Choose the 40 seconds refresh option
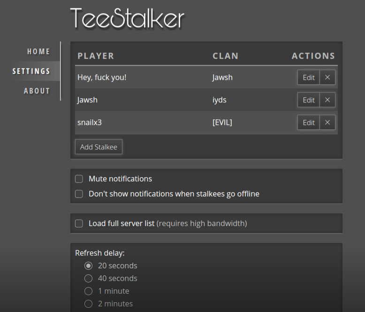This screenshot has height=312, width=365. pyautogui.click(x=89, y=279)
